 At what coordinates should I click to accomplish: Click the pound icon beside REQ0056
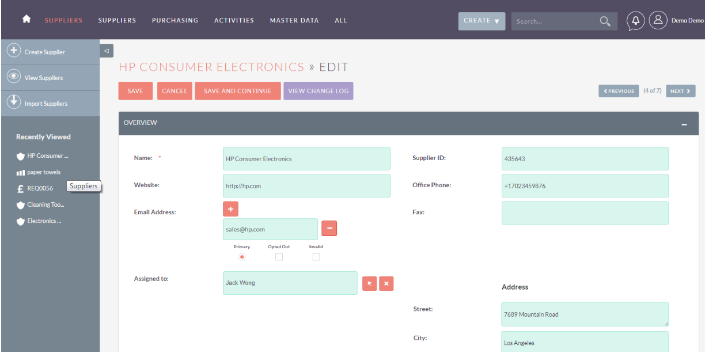(x=21, y=188)
